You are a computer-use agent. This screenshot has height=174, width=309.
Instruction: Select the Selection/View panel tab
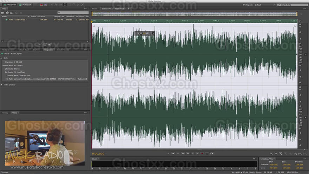pos(267,159)
